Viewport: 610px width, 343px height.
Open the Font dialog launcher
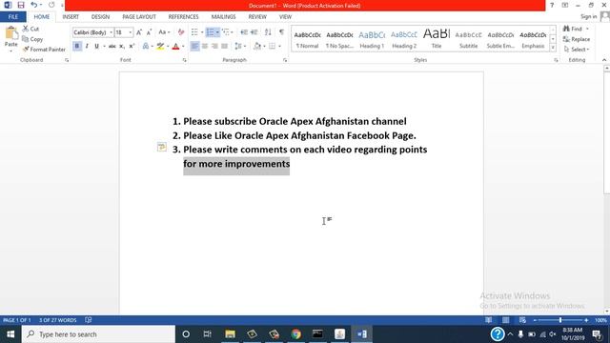point(184,60)
